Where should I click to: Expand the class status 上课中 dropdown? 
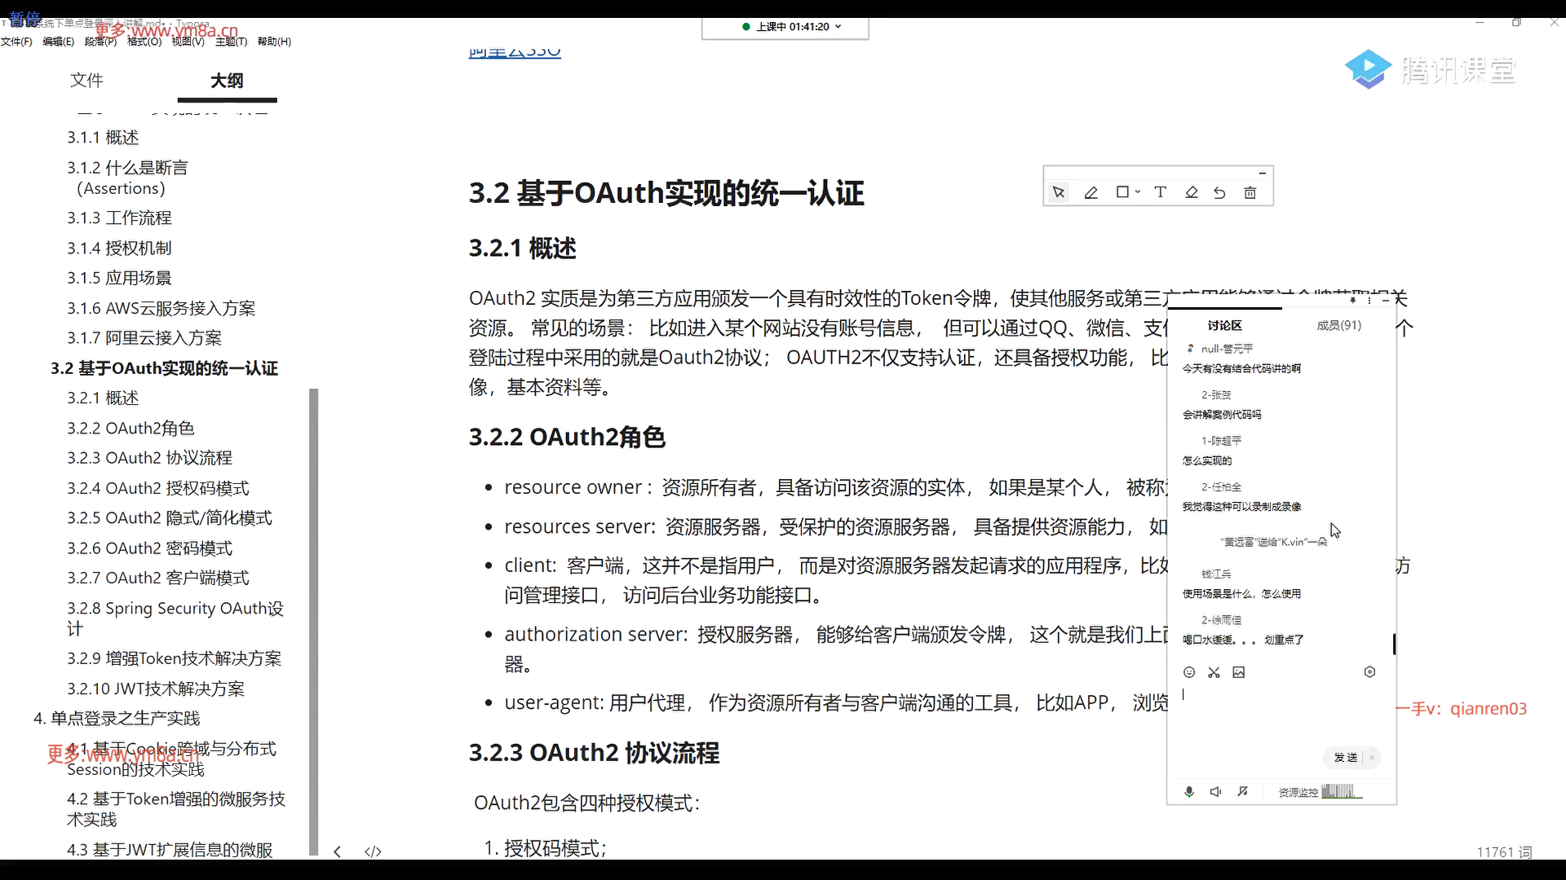coord(838,27)
